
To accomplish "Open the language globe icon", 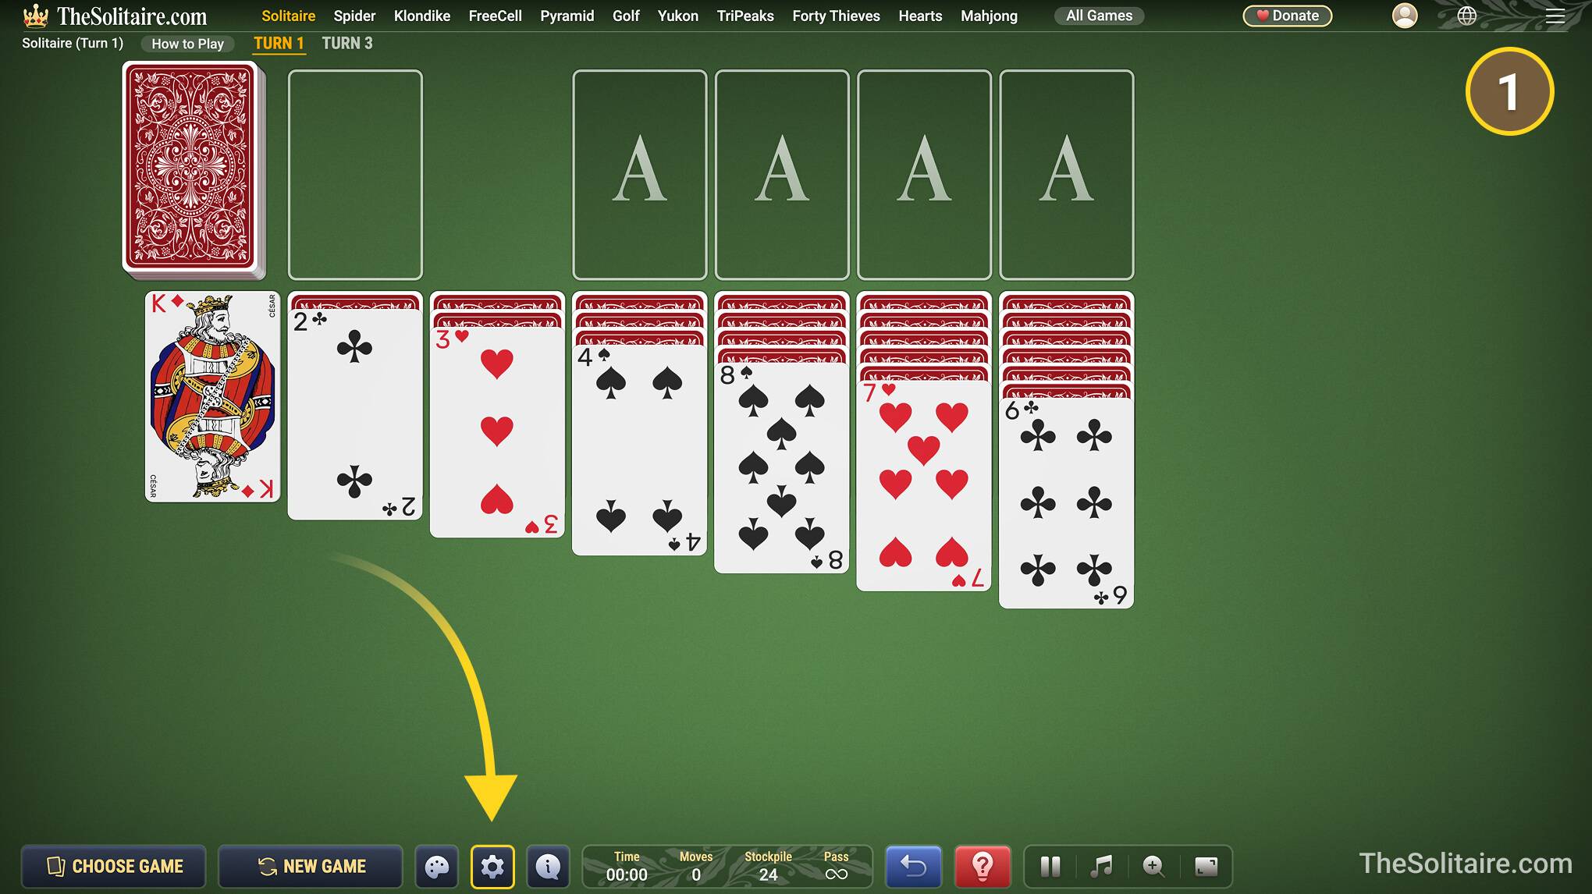I will tap(1467, 16).
